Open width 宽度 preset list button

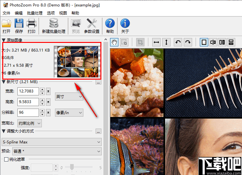48,91
